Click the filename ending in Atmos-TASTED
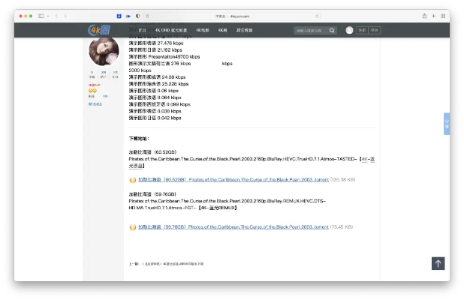 point(243,159)
